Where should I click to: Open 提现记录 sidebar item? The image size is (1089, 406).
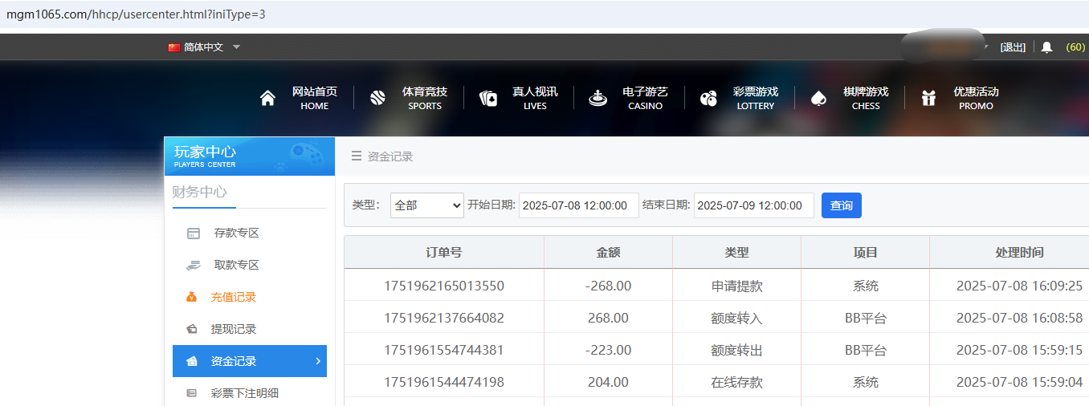233,329
